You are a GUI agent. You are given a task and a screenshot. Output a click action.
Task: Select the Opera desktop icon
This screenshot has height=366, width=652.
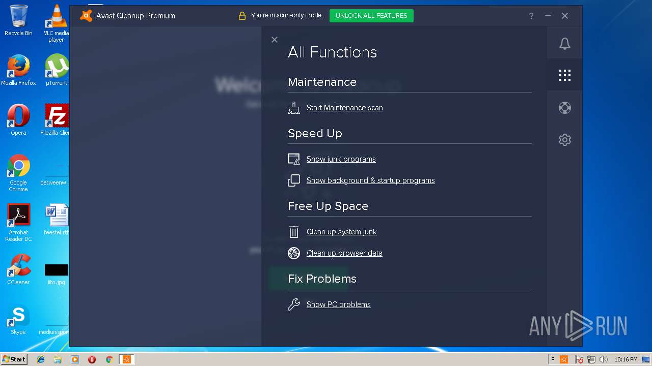[18, 120]
